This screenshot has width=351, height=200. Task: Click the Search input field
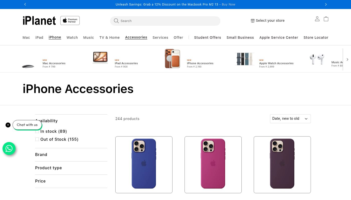point(168,21)
